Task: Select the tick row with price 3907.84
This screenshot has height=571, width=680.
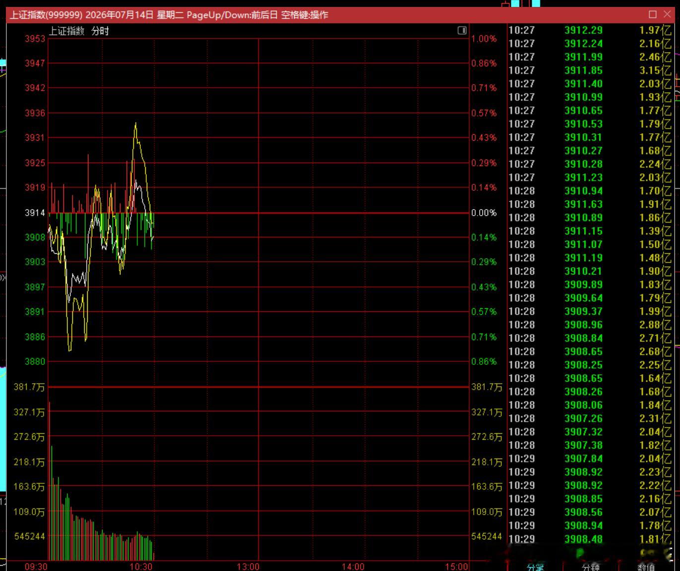Action: click(x=590, y=458)
